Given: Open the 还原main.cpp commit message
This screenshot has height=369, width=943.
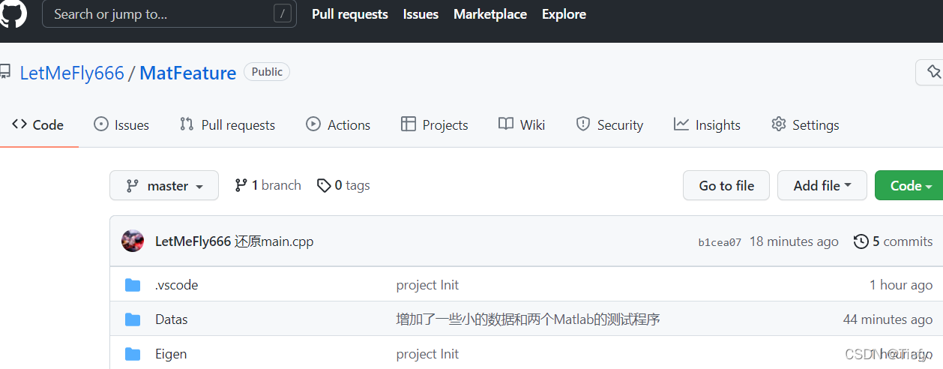Looking at the screenshot, I should [x=274, y=241].
